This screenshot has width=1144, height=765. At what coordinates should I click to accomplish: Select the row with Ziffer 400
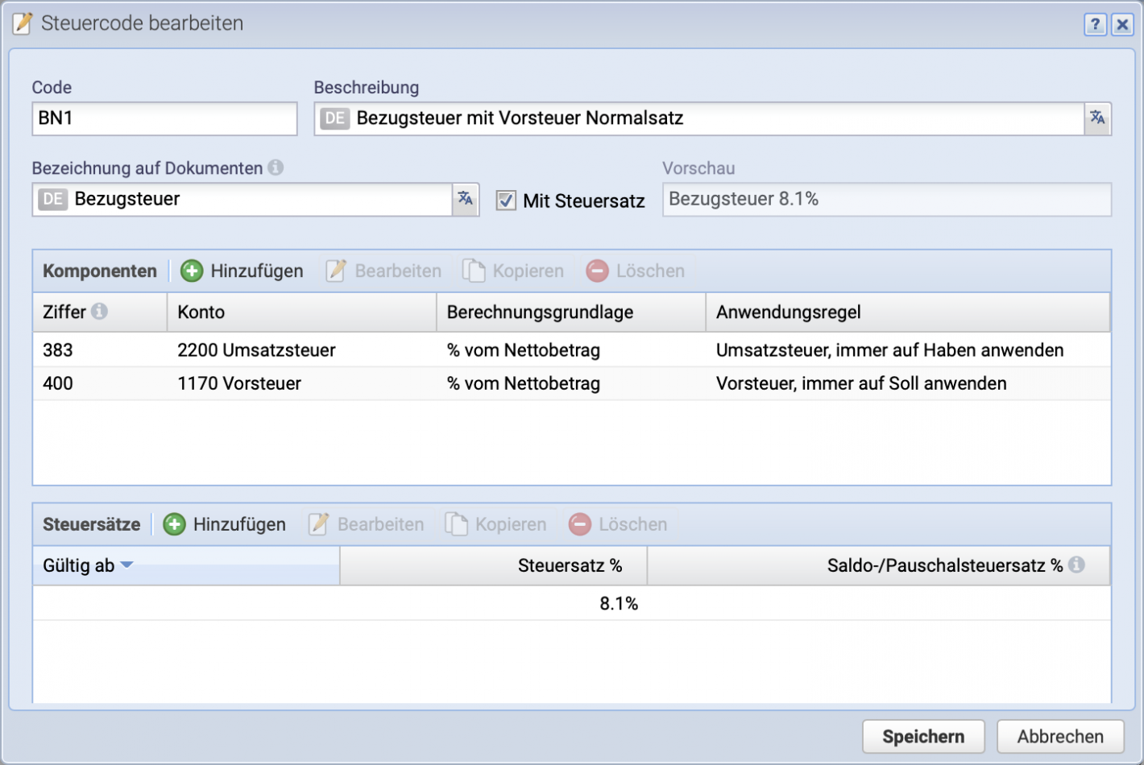[x=572, y=383]
